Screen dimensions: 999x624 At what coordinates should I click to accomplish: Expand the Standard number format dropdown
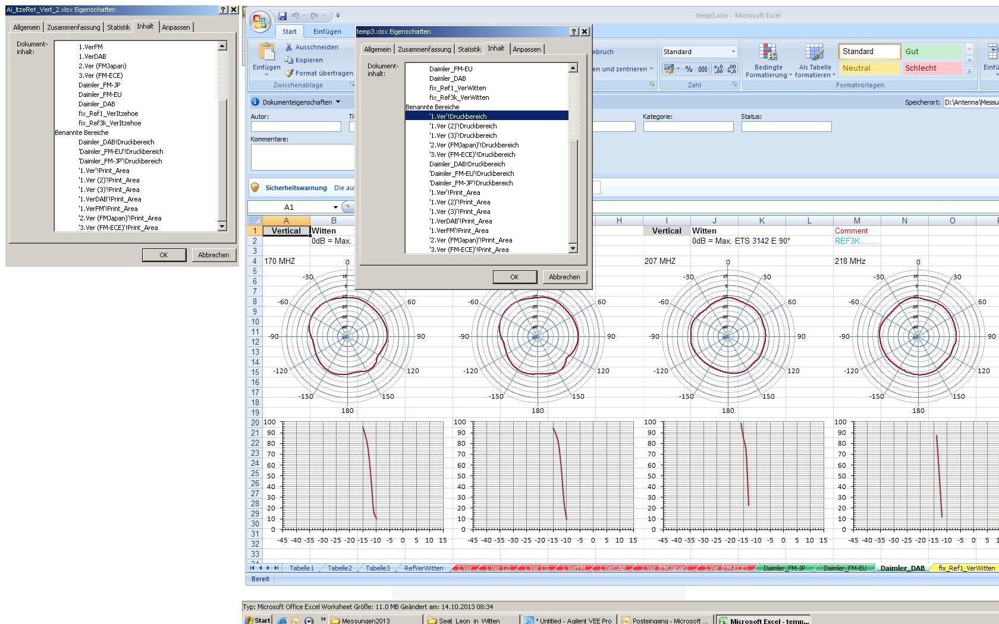733,52
